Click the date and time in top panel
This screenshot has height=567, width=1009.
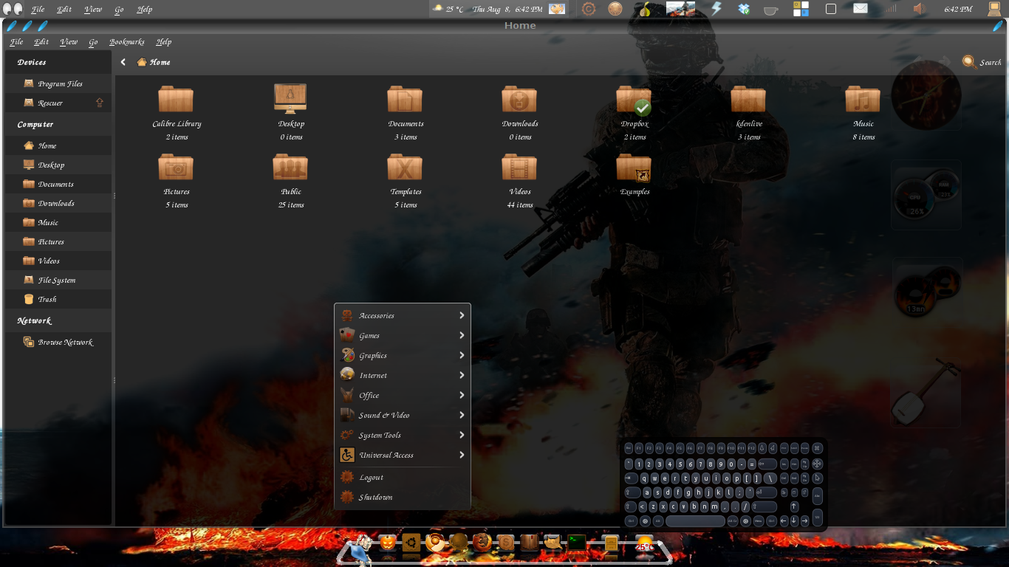click(507, 10)
